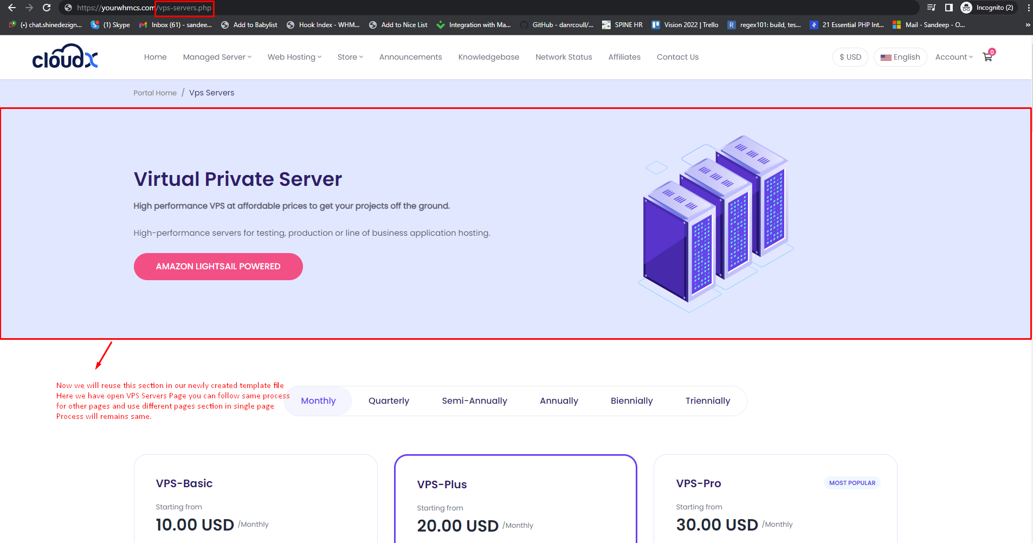Image resolution: width=1033 pixels, height=543 pixels.
Task: Go to Network Status page
Action: (564, 57)
